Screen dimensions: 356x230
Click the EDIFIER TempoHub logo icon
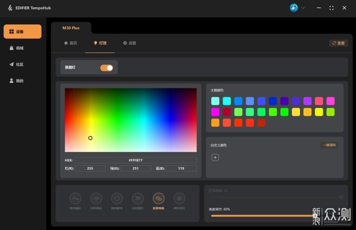coord(10,8)
